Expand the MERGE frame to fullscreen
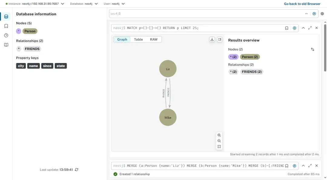The width and height of the screenshot is (327, 180). pyautogui.click(x=310, y=166)
